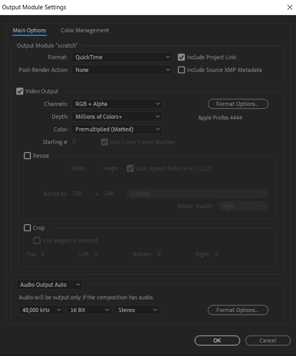Open the Format dropdown showing QuickTime
Image resolution: width=296 pixels, height=356 pixels.
pos(122,57)
